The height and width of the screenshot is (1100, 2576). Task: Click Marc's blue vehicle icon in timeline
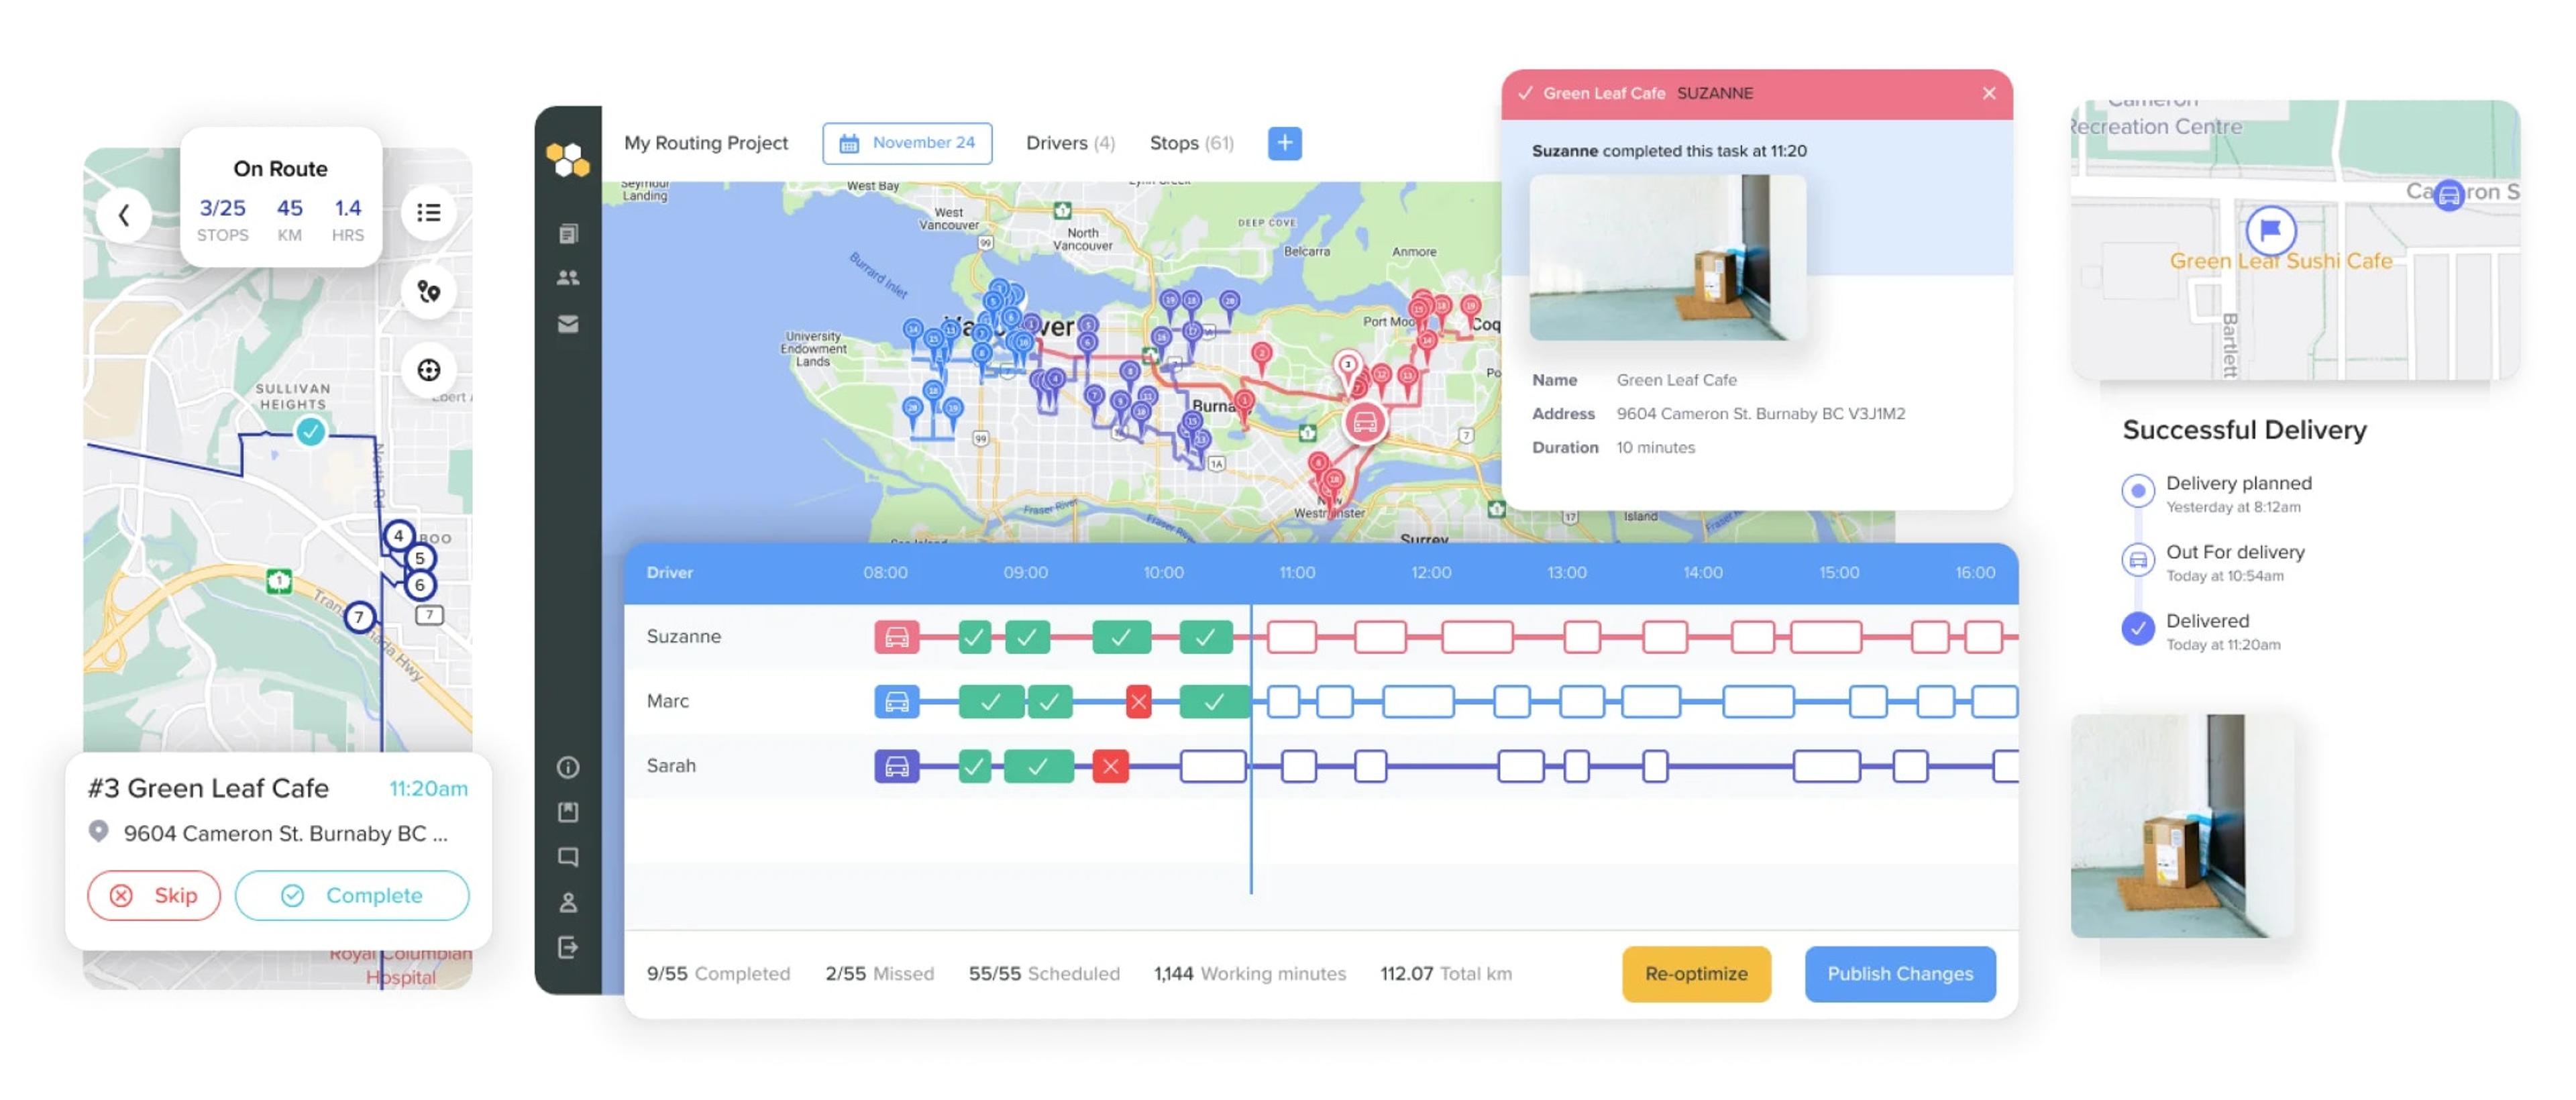tap(897, 702)
